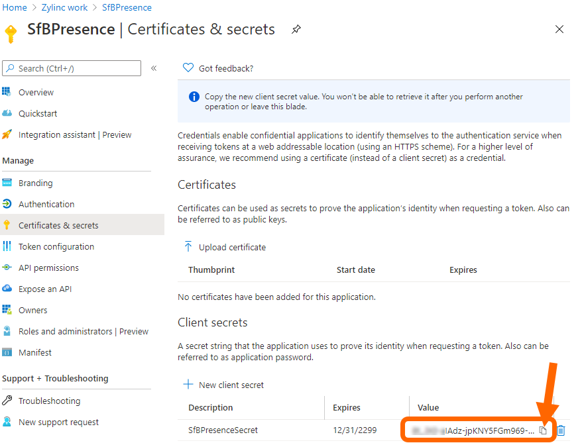The image size is (582, 443).
Task: Click into the Search (Ctrl+/) field
Action: pyautogui.click(x=72, y=68)
